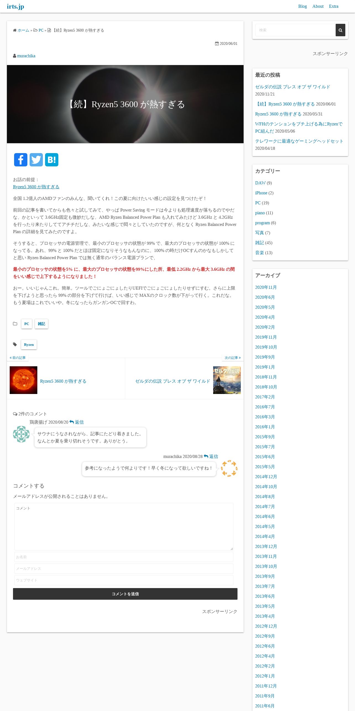Open the 2017年2月 archive
This screenshot has height=711, width=355.
pyautogui.click(x=265, y=397)
